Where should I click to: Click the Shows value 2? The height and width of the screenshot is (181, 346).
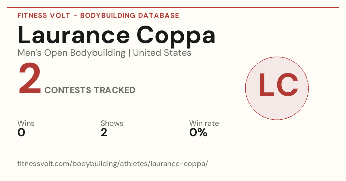(104, 133)
